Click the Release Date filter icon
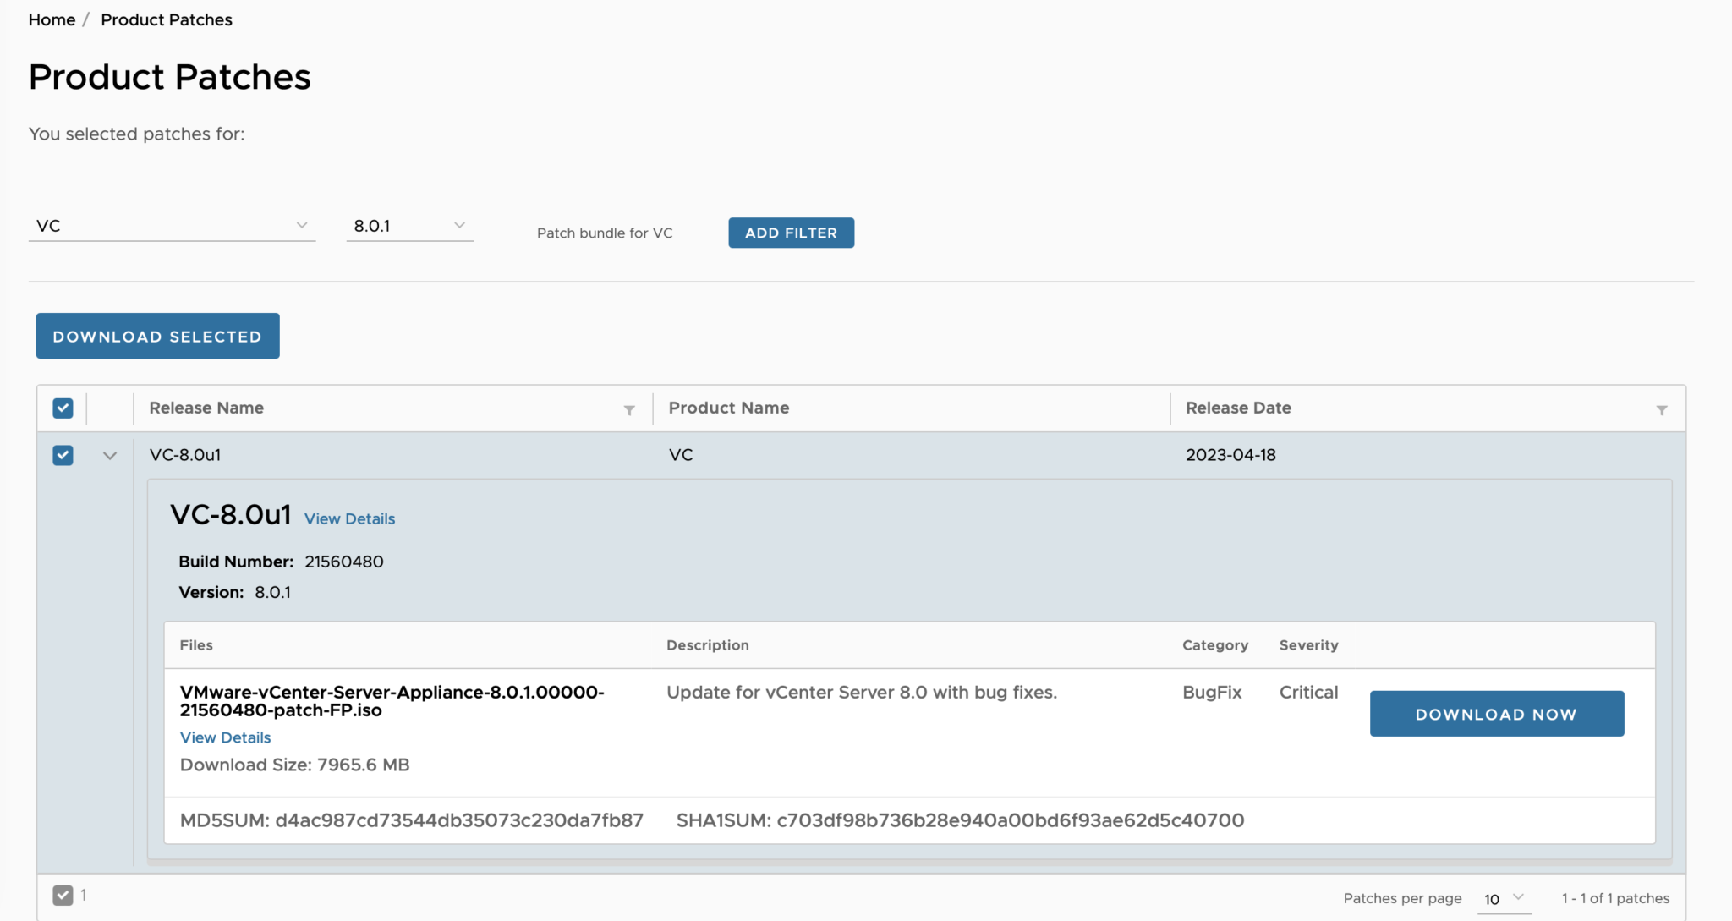 tap(1661, 410)
